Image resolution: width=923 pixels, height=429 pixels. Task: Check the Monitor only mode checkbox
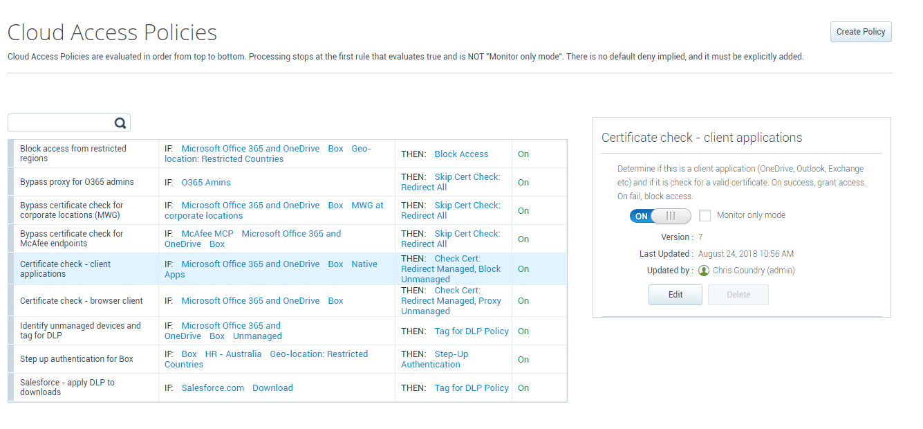(x=705, y=215)
